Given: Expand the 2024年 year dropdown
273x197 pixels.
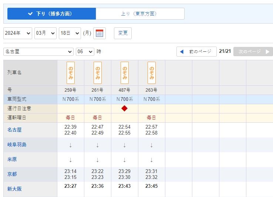Looking at the screenshot, I should click(x=18, y=33).
